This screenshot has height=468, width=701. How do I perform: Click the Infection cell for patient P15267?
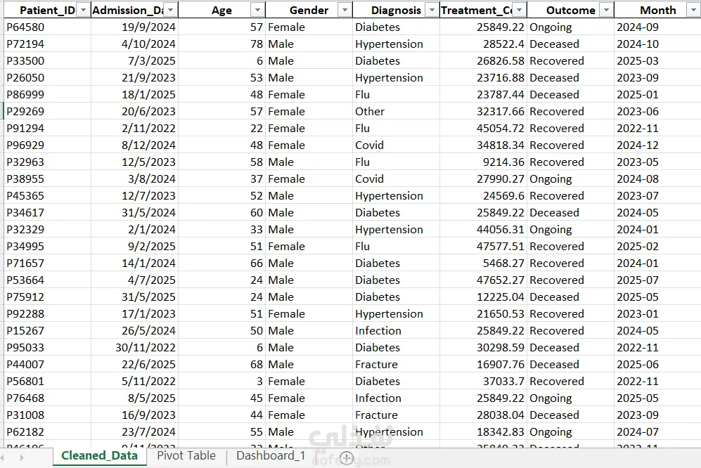tap(396, 331)
